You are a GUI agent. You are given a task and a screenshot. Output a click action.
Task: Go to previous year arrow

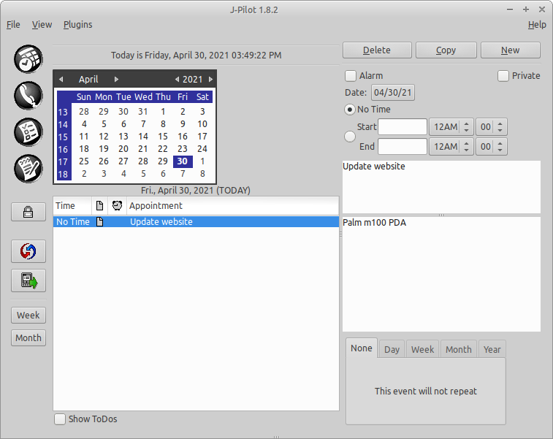pos(177,80)
